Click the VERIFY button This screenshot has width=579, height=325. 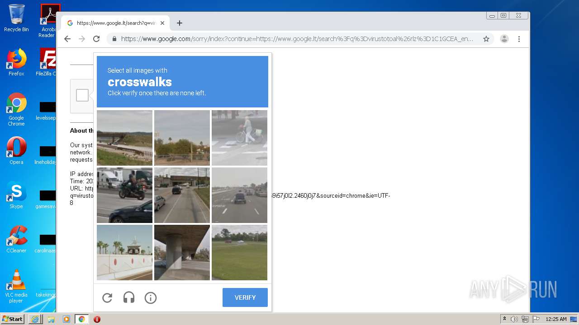pos(245,297)
